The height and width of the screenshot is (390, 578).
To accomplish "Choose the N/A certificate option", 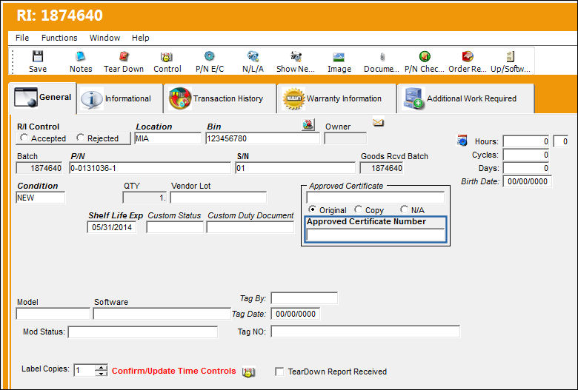I will [405, 209].
